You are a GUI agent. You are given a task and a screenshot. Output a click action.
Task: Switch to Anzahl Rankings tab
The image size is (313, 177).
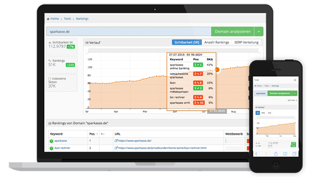point(217,42)
